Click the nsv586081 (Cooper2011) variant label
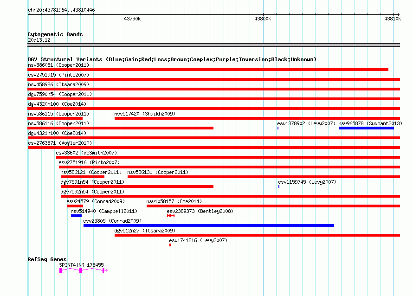Screen dimensions: 413x296 (58, 65)
